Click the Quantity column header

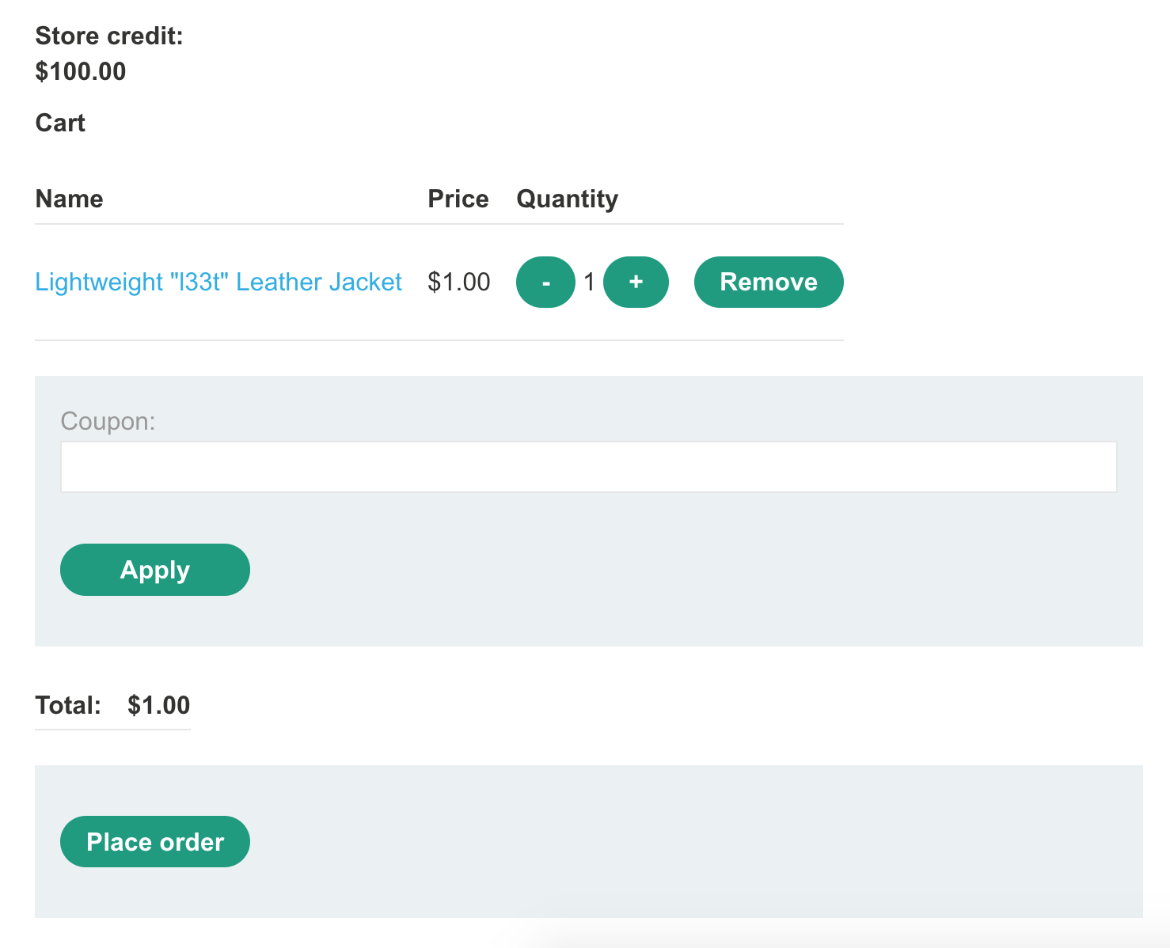tap(567, 199)
